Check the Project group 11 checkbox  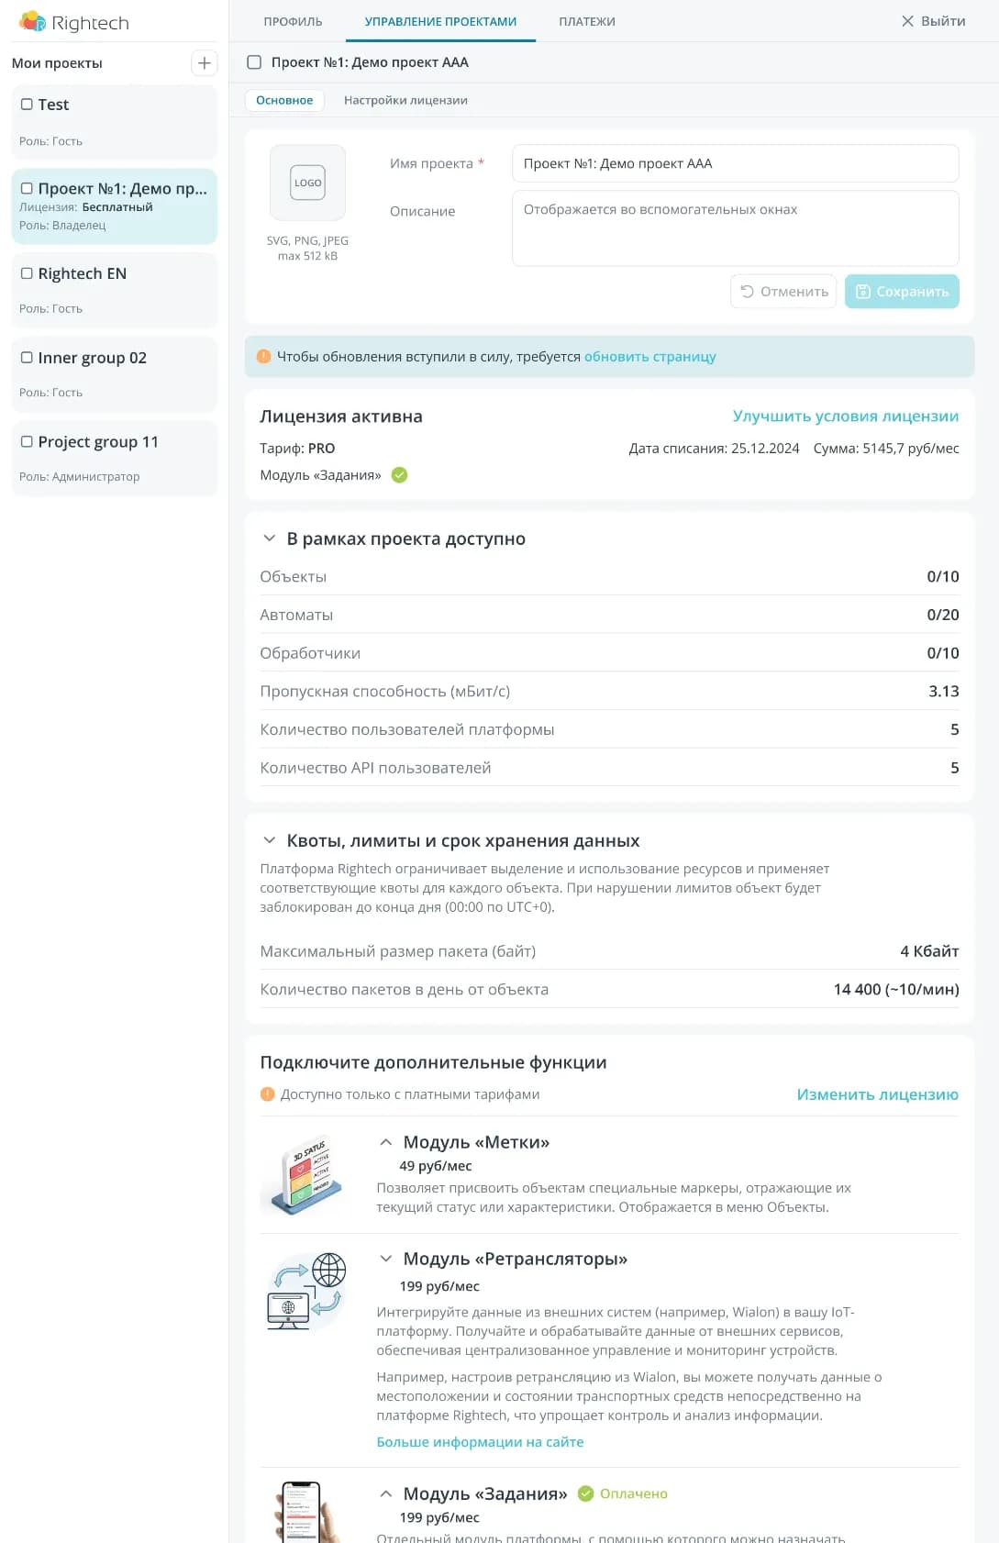pyautogui.click(x=27, y=441)
